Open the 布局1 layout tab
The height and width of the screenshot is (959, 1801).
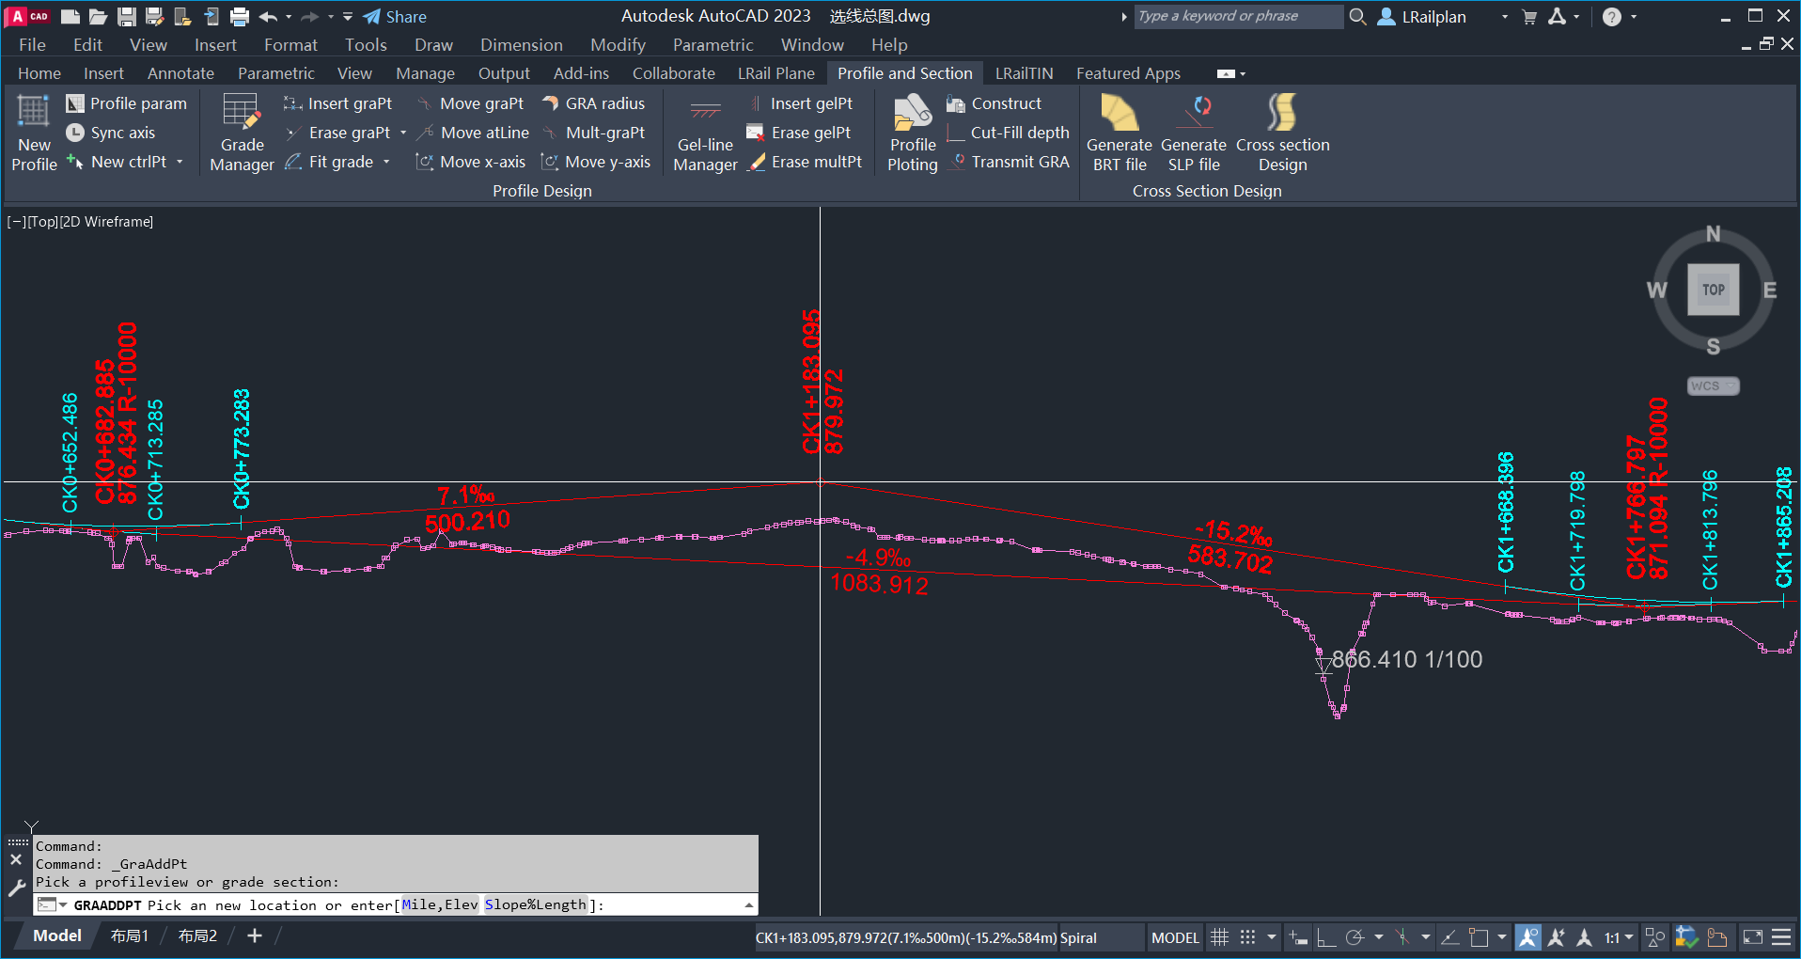point(130,935)
